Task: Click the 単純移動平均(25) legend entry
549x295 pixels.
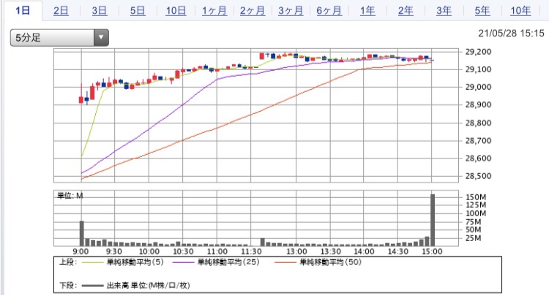Action: coord(228,262)
